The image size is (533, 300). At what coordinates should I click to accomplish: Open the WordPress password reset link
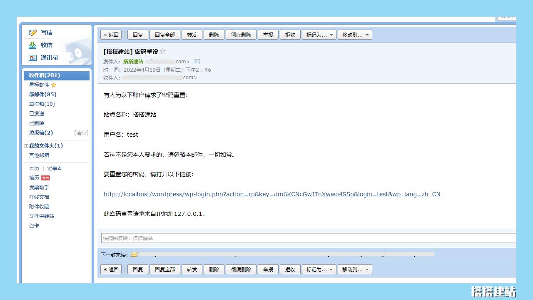click(271, 194)
